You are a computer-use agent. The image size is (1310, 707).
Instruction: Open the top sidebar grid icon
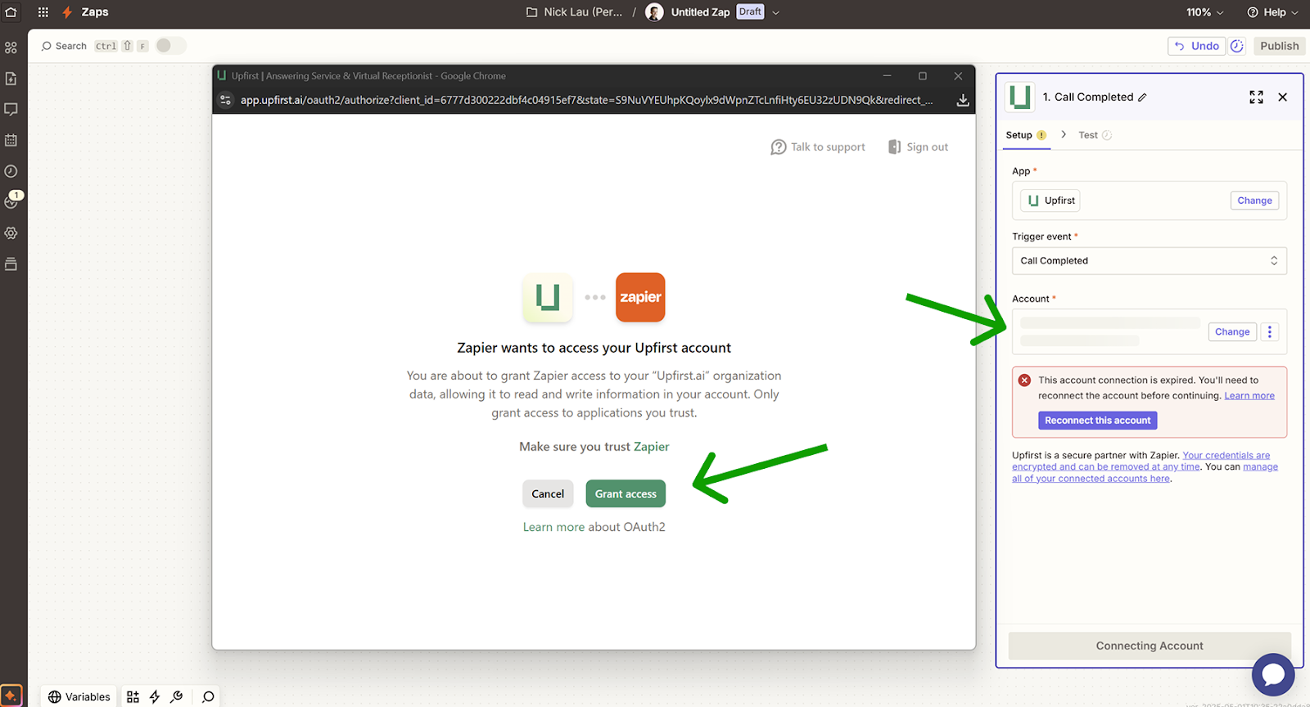pyautogui.click(x=11, y=47)
